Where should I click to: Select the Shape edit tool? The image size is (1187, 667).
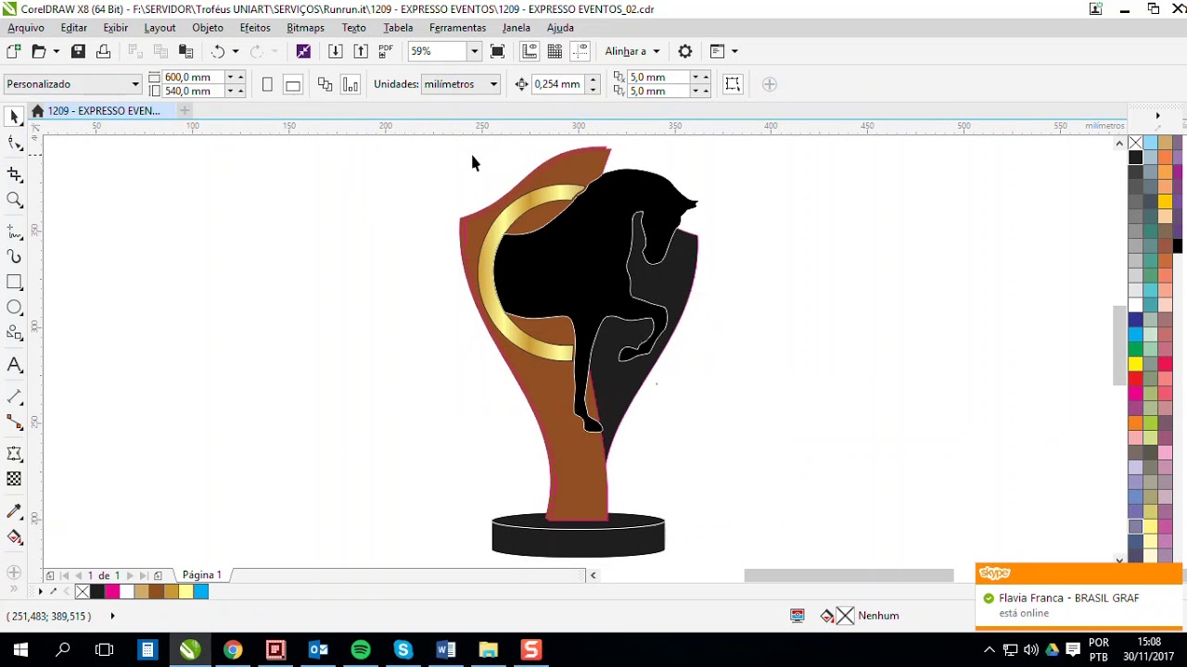14,144
